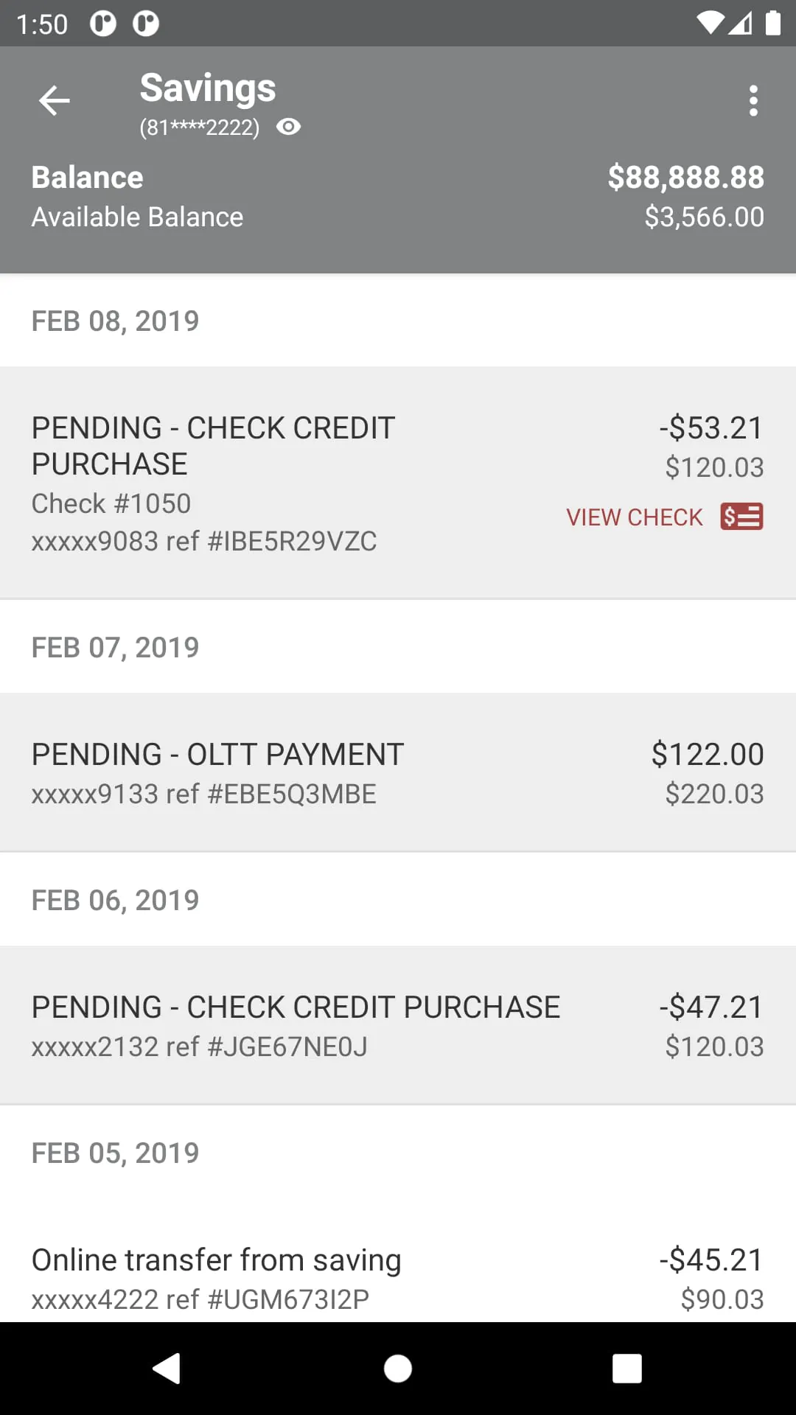Tap the Savings account title

tap(208, 88)
